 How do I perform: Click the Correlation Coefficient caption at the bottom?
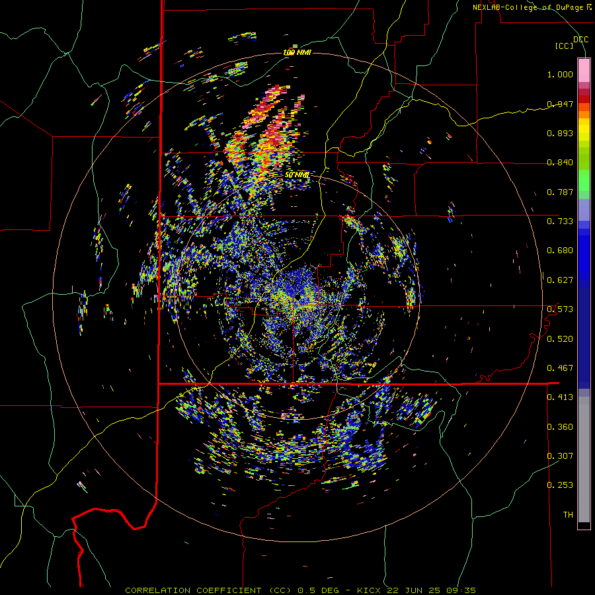click(x=300, y=590)
